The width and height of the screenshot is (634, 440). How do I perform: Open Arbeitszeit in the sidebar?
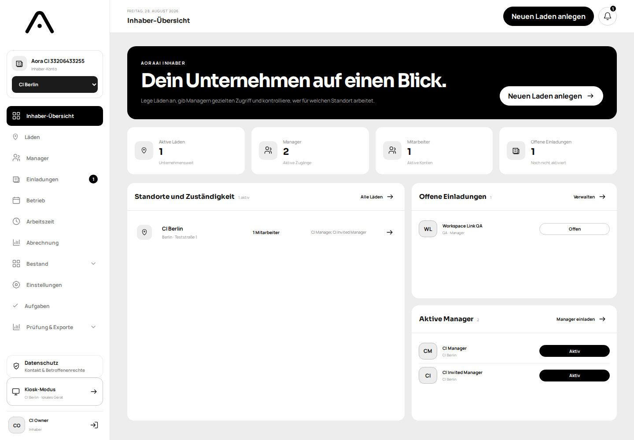pos(55,221)
